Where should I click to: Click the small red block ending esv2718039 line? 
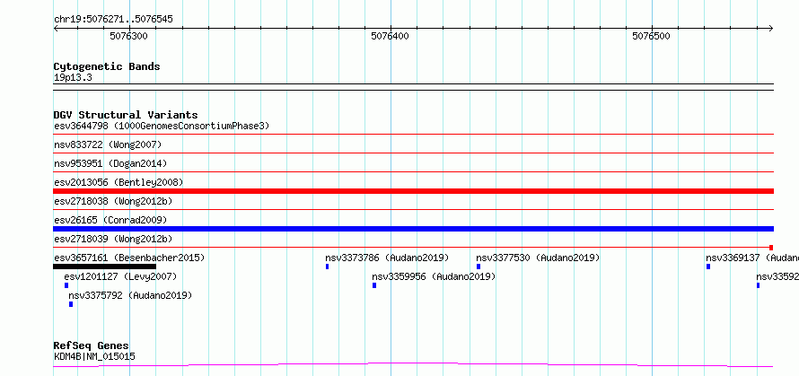(x=771, y=248)
